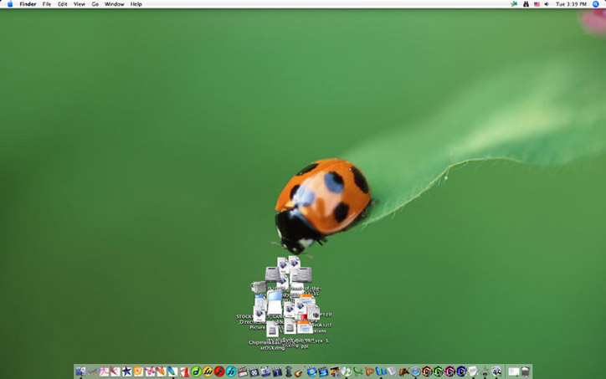Open the blue star iMovie Dock icon
The image size is (606, 379).
126,371
